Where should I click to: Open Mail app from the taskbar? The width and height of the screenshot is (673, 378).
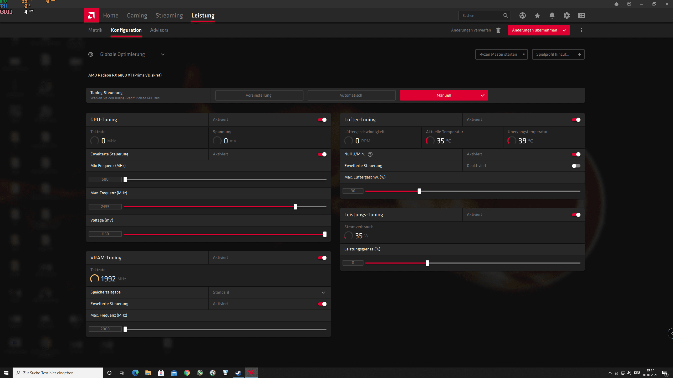[174, 373]
